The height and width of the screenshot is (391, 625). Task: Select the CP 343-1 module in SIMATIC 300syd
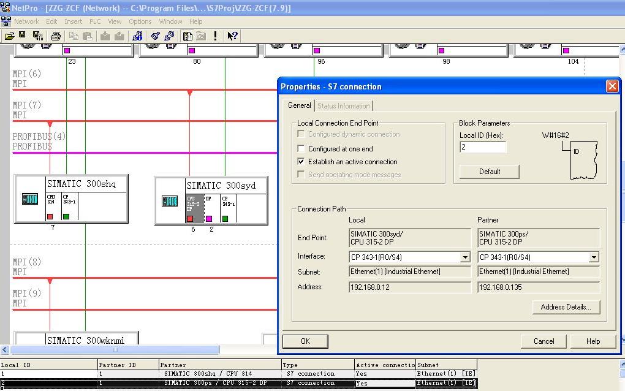229,208
